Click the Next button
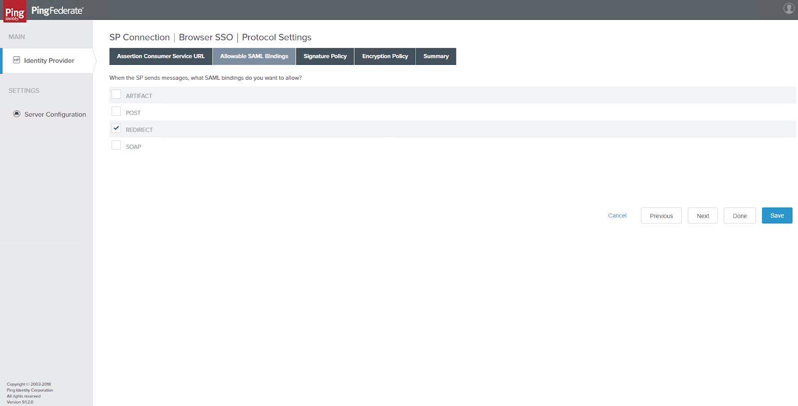Image resolution: width=798 pixels, height=406 pixels. coord(702,216)
